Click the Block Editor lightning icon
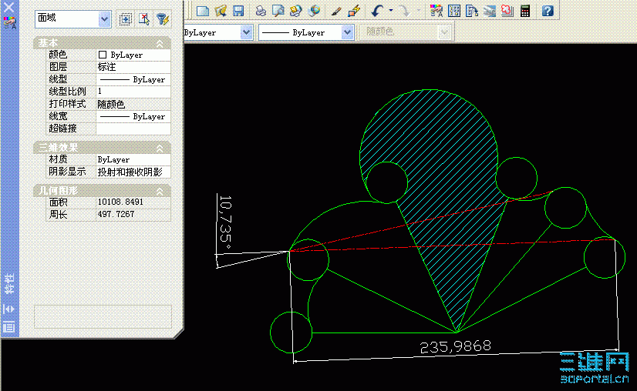 [x=354, y=11]
